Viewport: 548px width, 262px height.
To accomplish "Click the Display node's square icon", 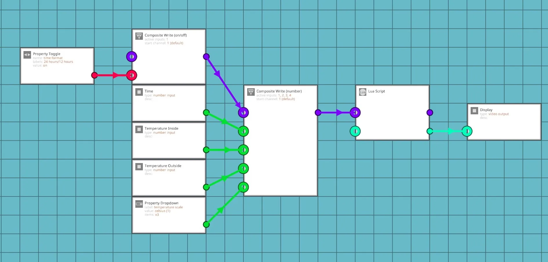I will 474,111.
